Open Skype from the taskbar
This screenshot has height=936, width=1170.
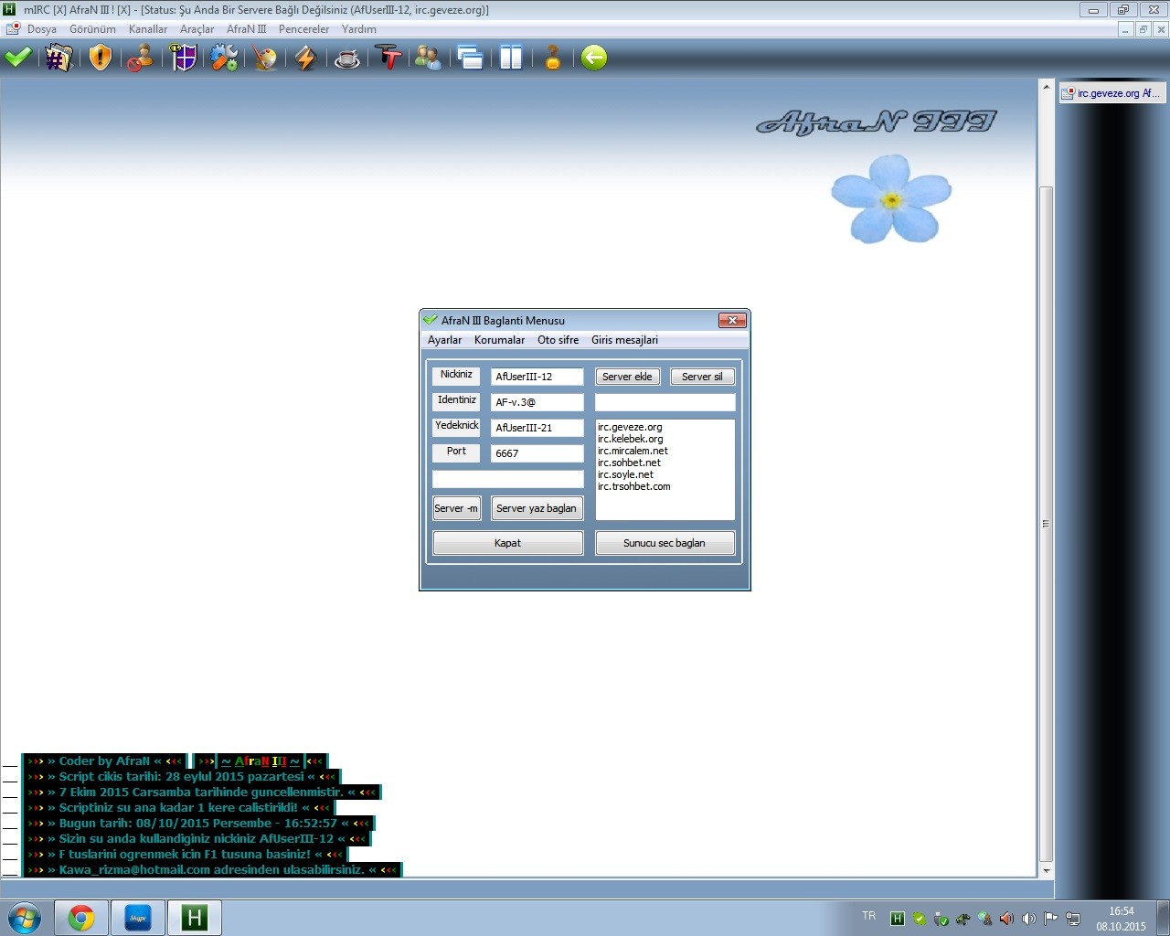click(138, 918)
